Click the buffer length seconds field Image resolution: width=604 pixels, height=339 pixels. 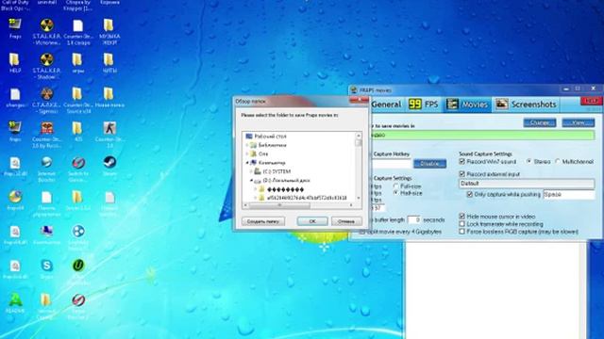point(413,219)
